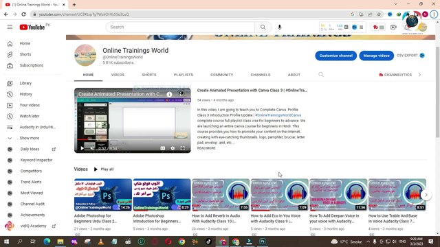
Task: Switch to the SHORTS tab
Action: 149,75
